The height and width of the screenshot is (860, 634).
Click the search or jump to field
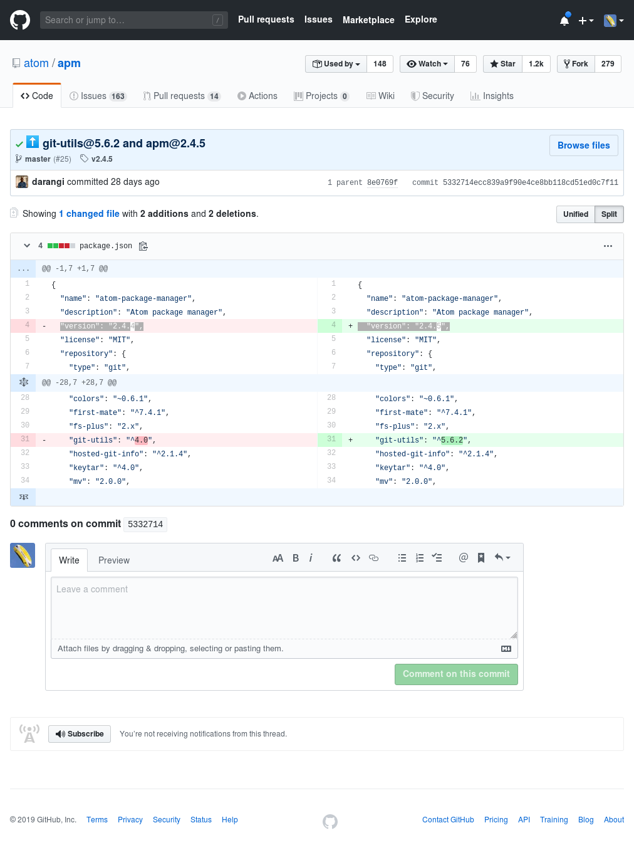pos(133,20)
